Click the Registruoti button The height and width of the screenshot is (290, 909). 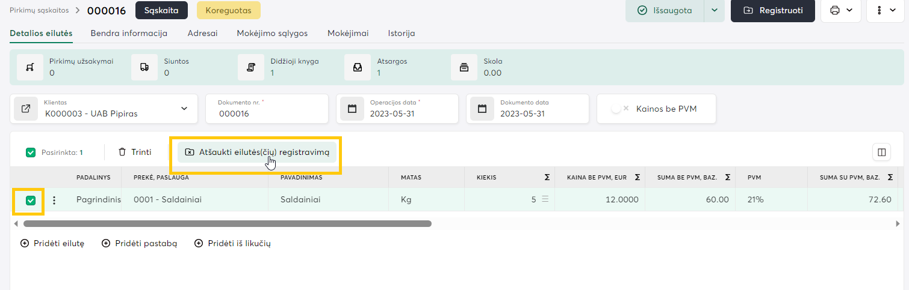(773, 10)
